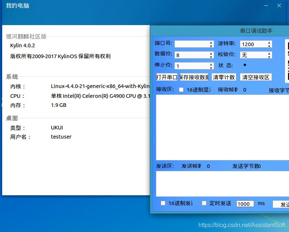Viewport: 289px width, 232px height.
Task: Click the username value testuser
Action: click(61, 137)
